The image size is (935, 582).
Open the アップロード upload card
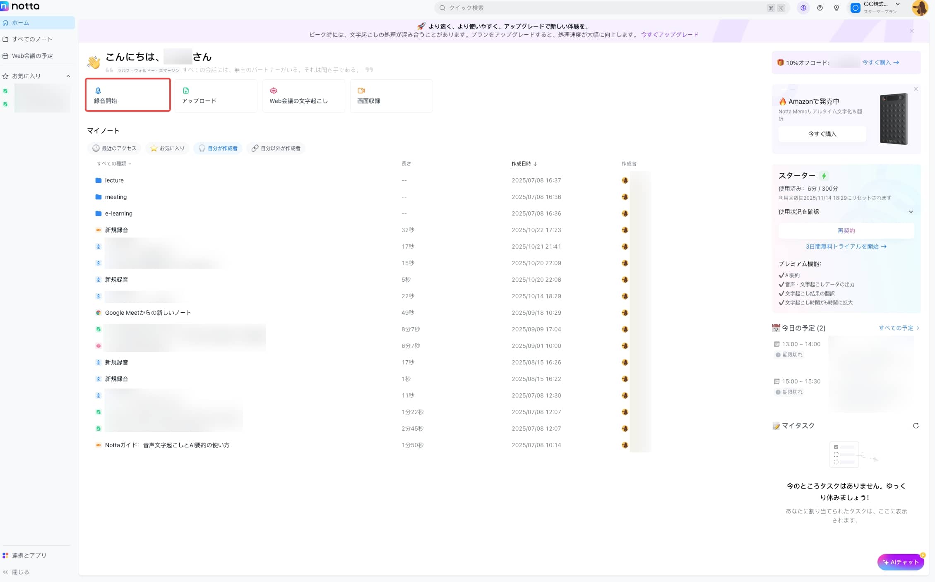tap(216, 96)
